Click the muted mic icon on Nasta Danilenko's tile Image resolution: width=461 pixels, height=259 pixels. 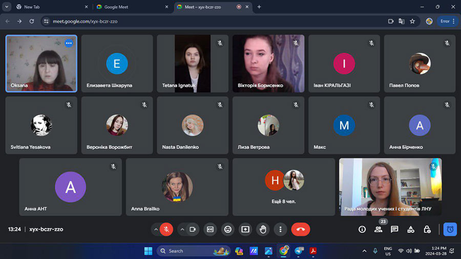pyautogui.click(x=220, y=105)
